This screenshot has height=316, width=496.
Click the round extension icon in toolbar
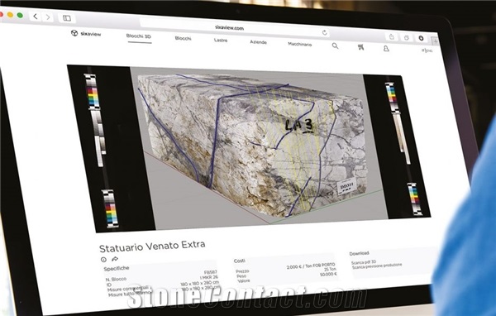[x=421, y=38]
